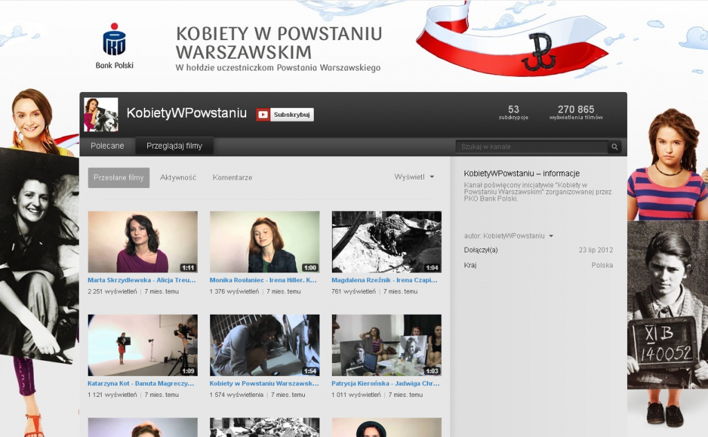Open the Wyświetl dropdown
The height and width of the screenshot is (437, 708).
(414, 177)
